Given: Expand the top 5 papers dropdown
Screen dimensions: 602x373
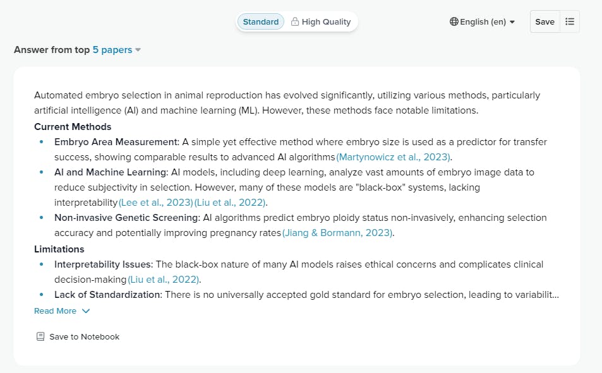Looking at the screenshot, I should 116,50.
